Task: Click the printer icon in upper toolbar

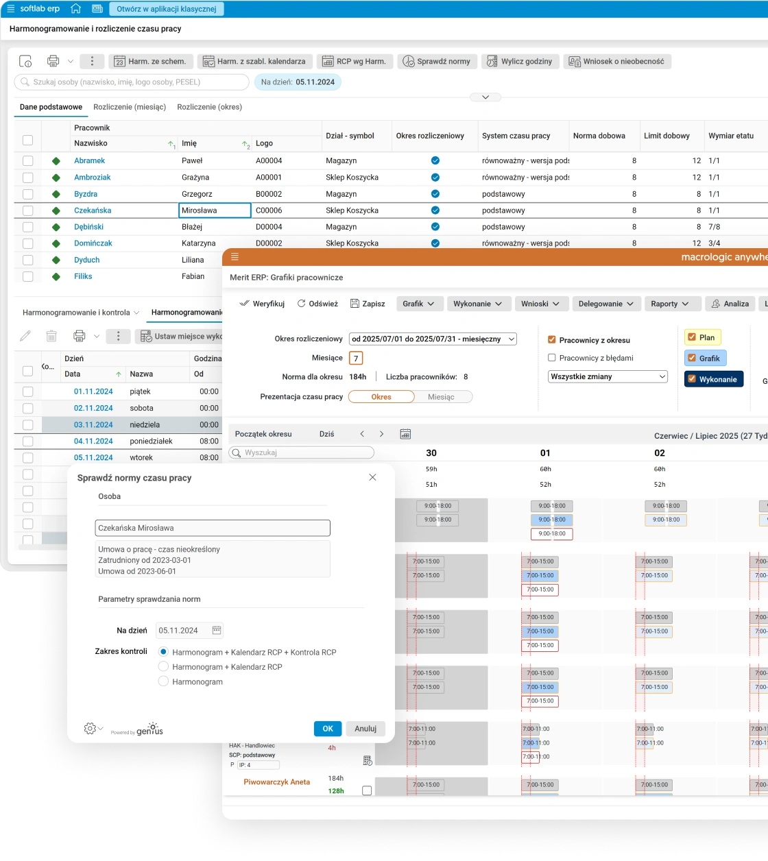Action: pyautogui.click(x=53, y=61)
